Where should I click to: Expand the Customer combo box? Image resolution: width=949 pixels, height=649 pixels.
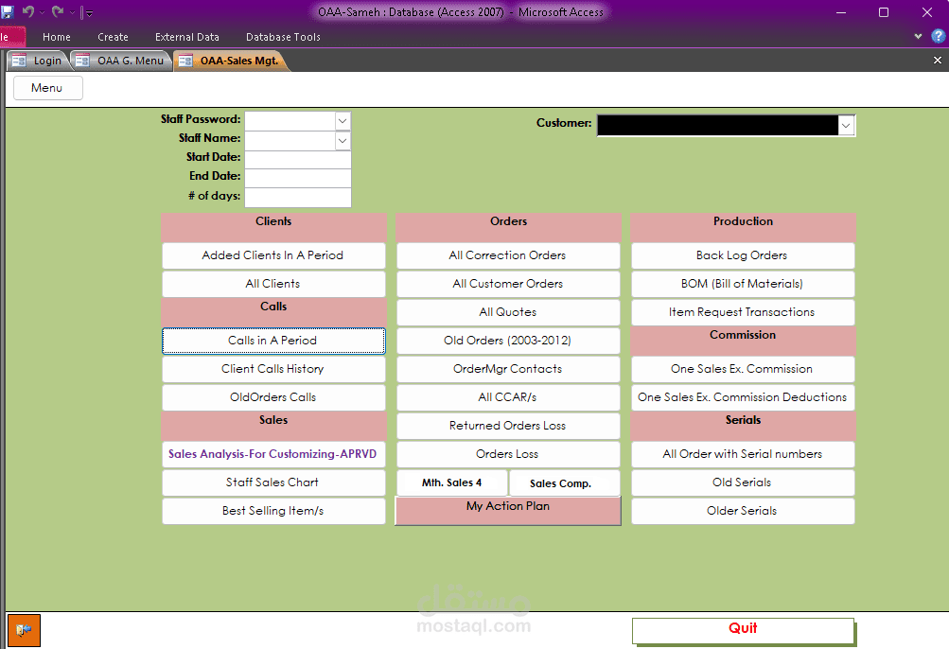pyautogui.click(x=845, y=125)
